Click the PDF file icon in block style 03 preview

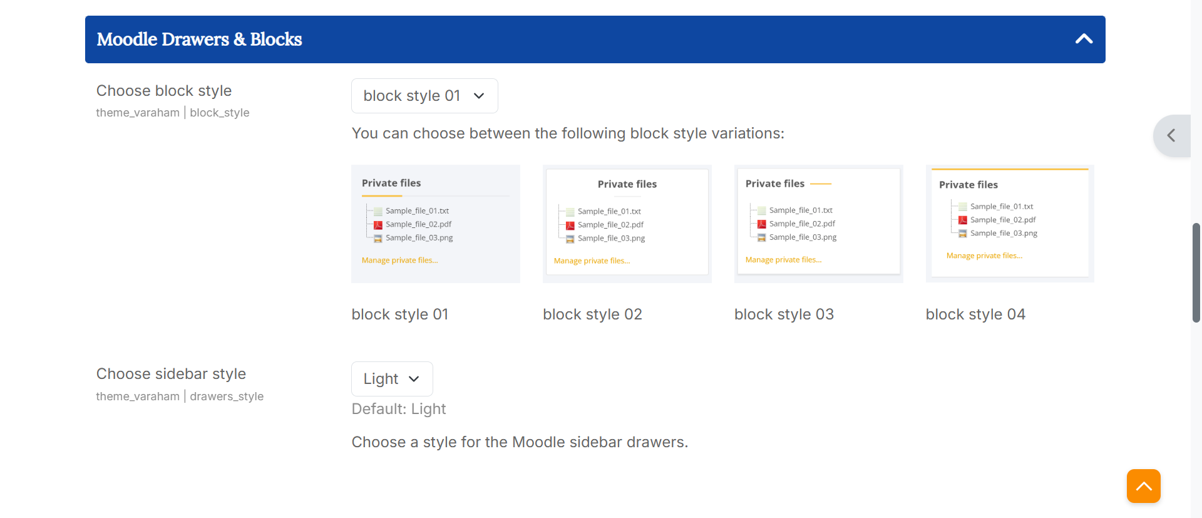point(762,224)
